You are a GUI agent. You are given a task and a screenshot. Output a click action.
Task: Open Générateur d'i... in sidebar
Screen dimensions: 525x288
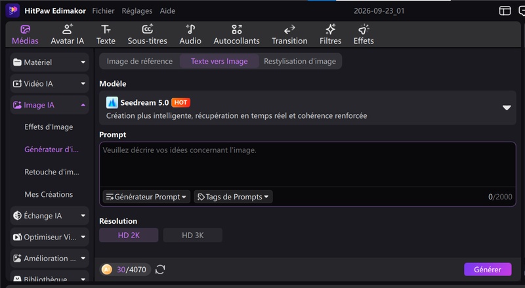[52, 150]
